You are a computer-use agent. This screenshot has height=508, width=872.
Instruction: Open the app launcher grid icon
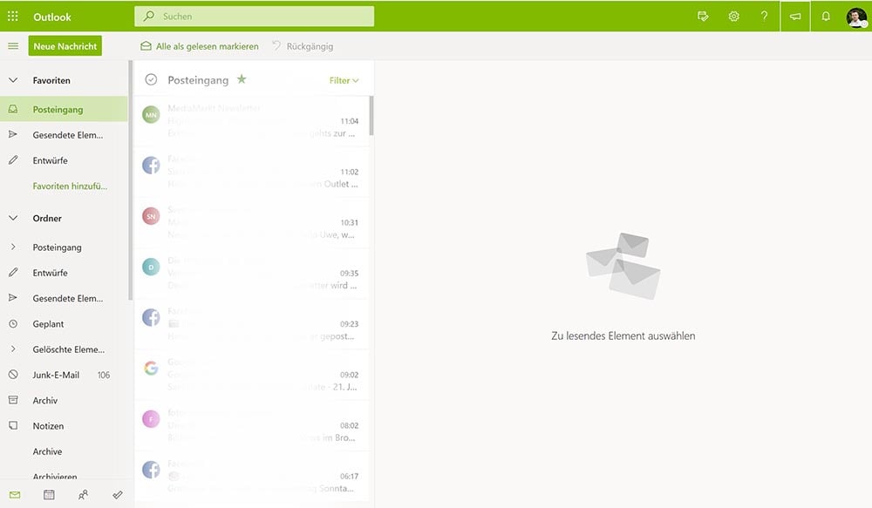click(13, 17)
